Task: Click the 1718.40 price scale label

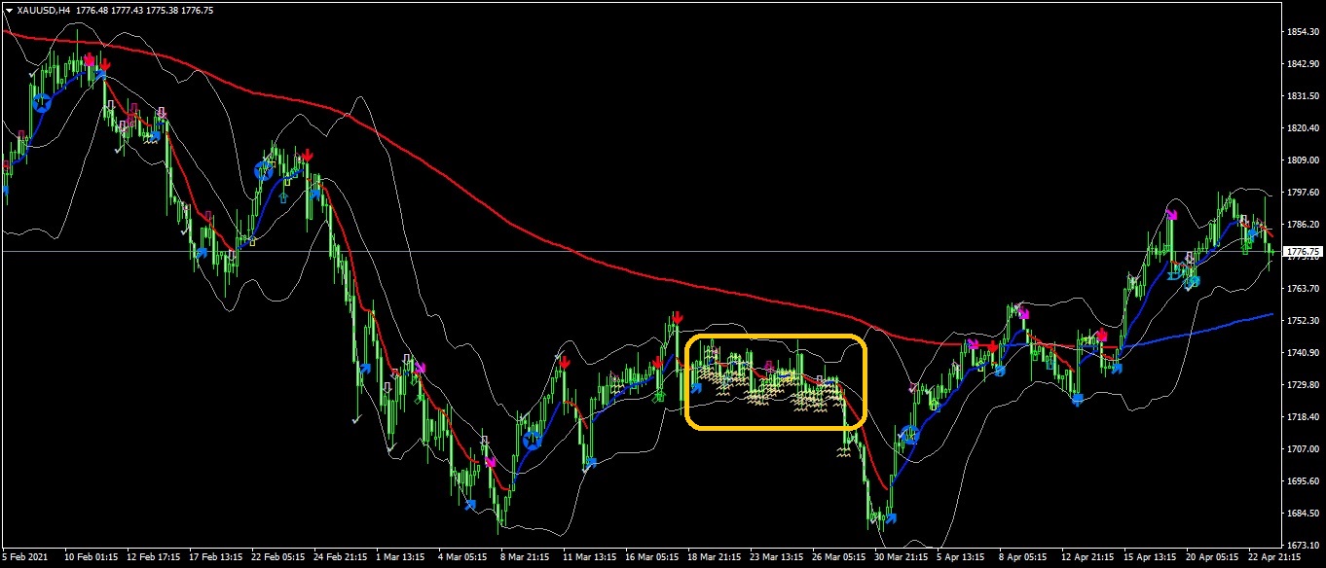Action: click(x=1302, y=417)
